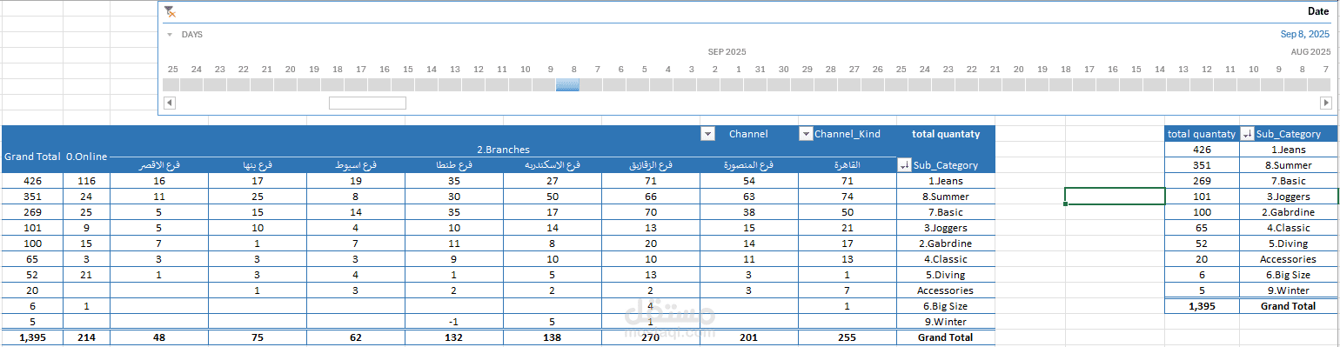Select the 116 Online value for Jeans
This screenshot has width=1340, height=347.
(86, 181)
